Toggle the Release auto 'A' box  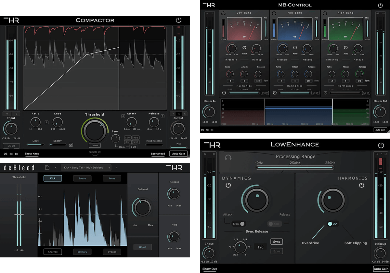163,116
